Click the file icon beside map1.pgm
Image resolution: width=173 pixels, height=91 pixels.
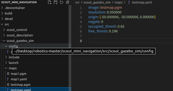pos(8,74)
